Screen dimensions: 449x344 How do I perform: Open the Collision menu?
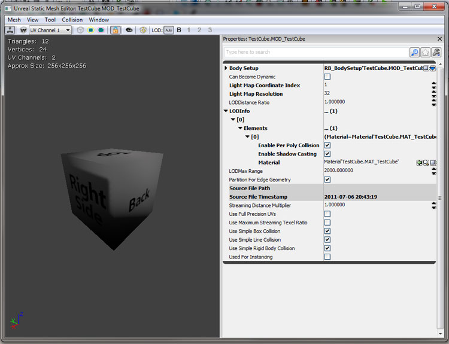point(72,20)
